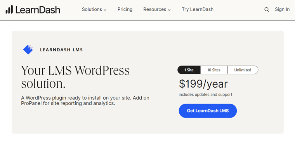This screenshot has height=144, width=295.
Task: Click the Get LearnDash LMS button
Action: pyautogui.click(x=208, y=111)
